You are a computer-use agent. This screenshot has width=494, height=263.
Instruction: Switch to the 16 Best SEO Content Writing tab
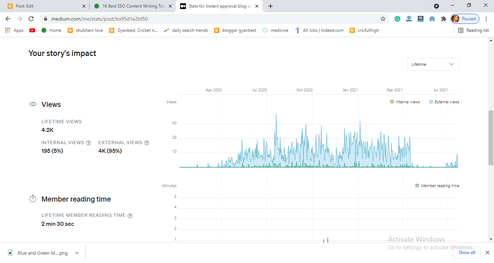coord(132,6)
